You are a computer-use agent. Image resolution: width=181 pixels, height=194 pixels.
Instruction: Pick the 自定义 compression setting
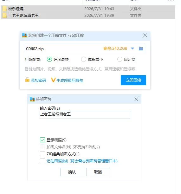coord(120,59)
